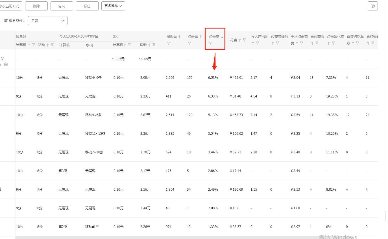The width and height of the screenshot is (388, 239).
Task: Click the filter funnel under 展现量
Action: (169, 43)
